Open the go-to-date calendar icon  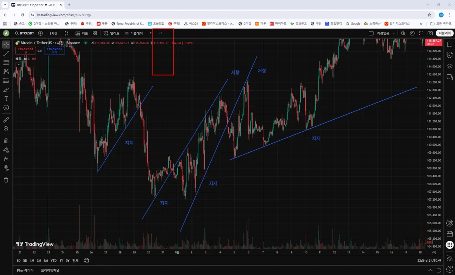click(86, 261)
